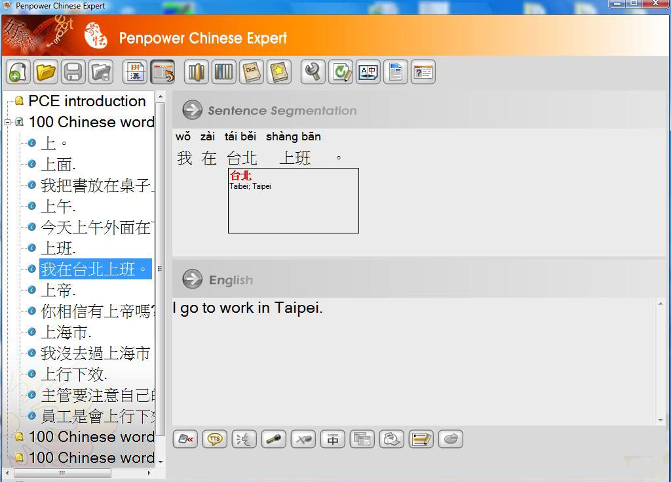Viewport: 671px width, 482px height.
Task: Click the segmented word 台北
Action: 242,158
